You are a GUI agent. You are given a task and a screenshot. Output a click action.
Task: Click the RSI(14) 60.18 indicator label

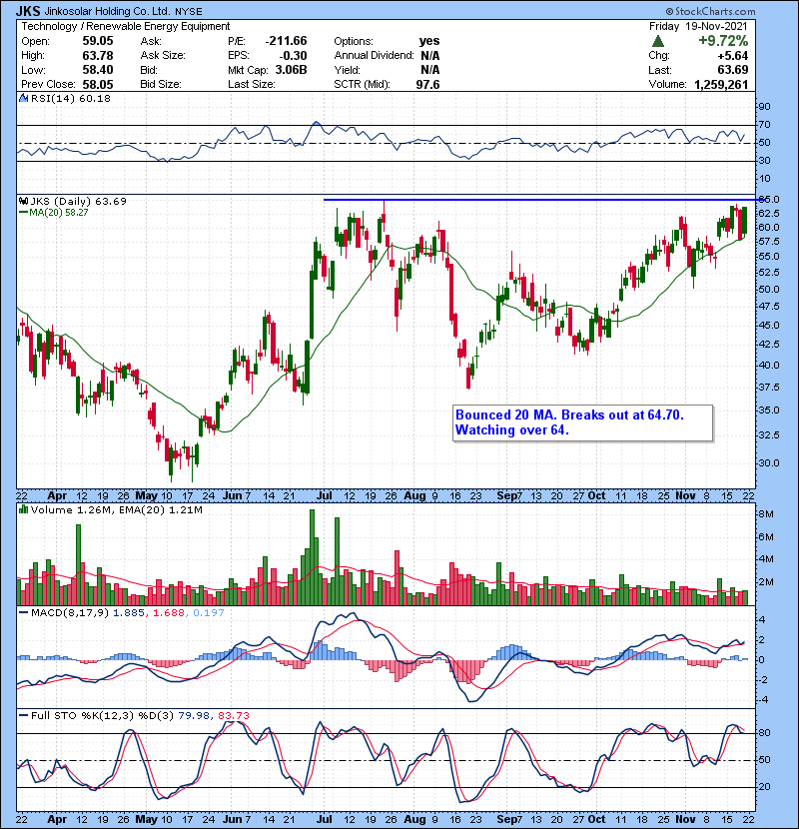(71, 98)
